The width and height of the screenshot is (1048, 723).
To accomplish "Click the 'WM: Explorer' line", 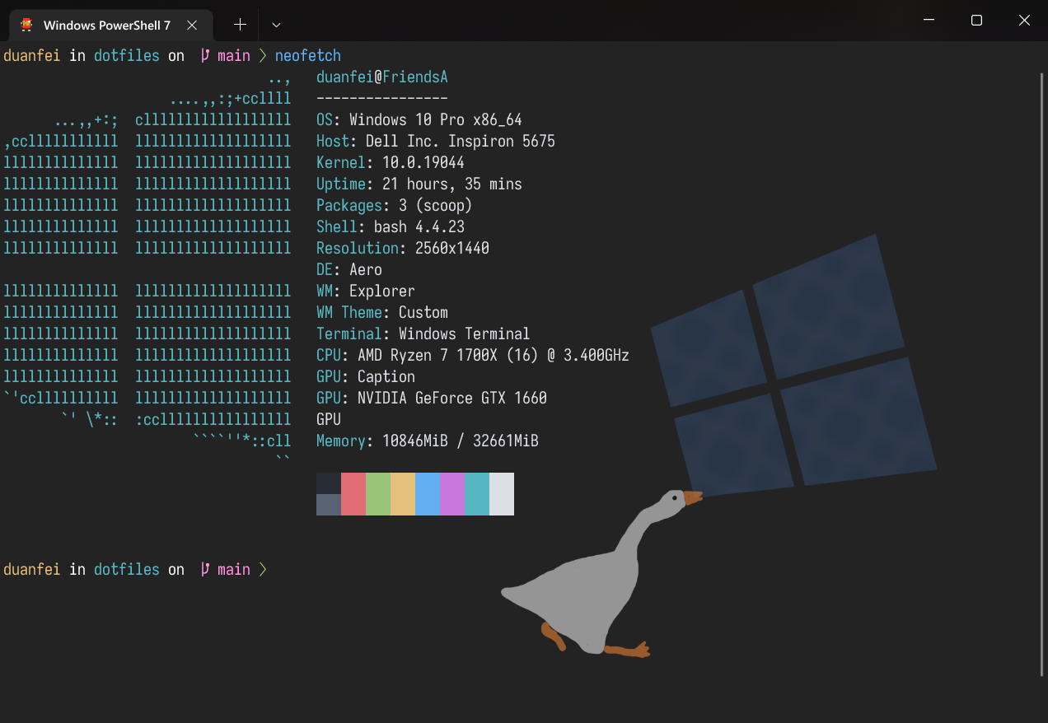I will (366, 292).
